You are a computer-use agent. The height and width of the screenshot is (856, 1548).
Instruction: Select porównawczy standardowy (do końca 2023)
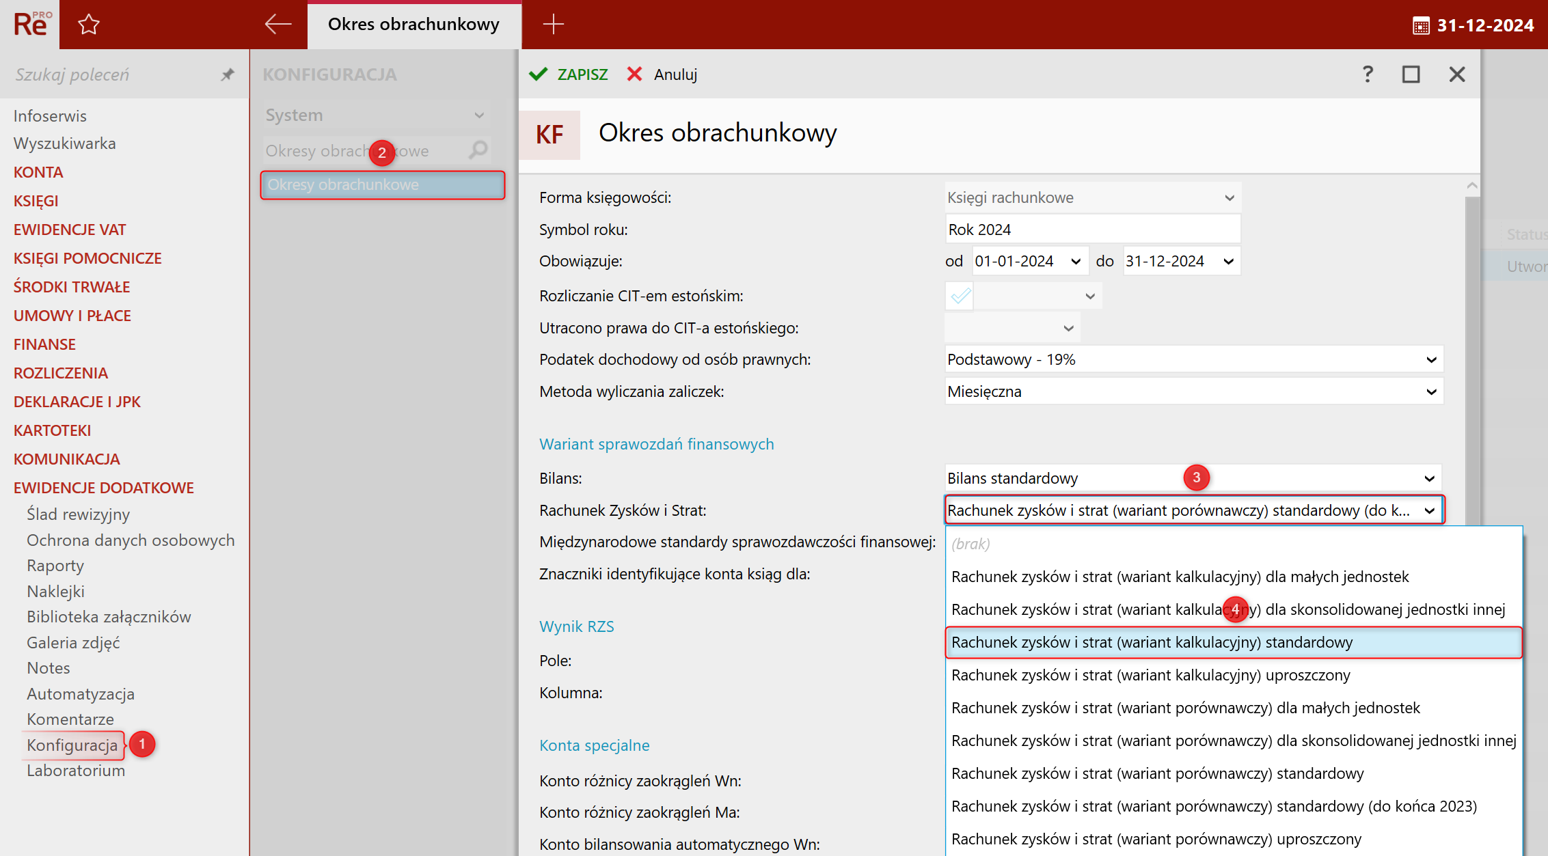[1234, 806]
